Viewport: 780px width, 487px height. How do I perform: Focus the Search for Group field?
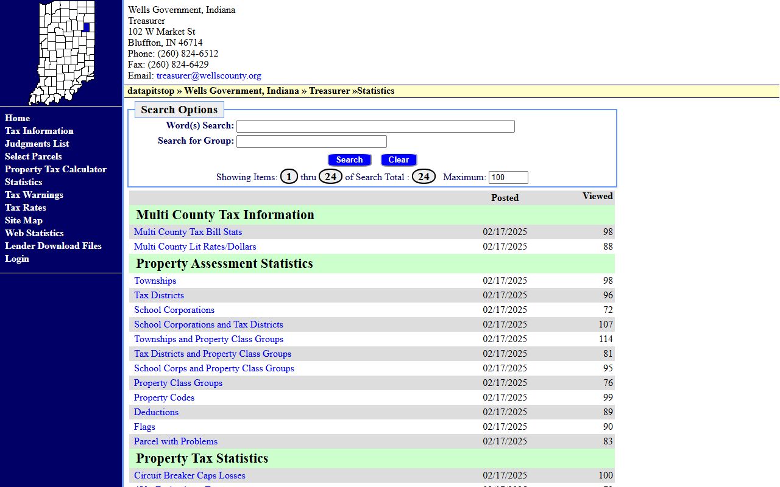click(311, 141)
